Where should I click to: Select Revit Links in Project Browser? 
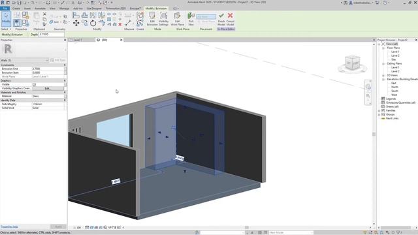point(392,118)
